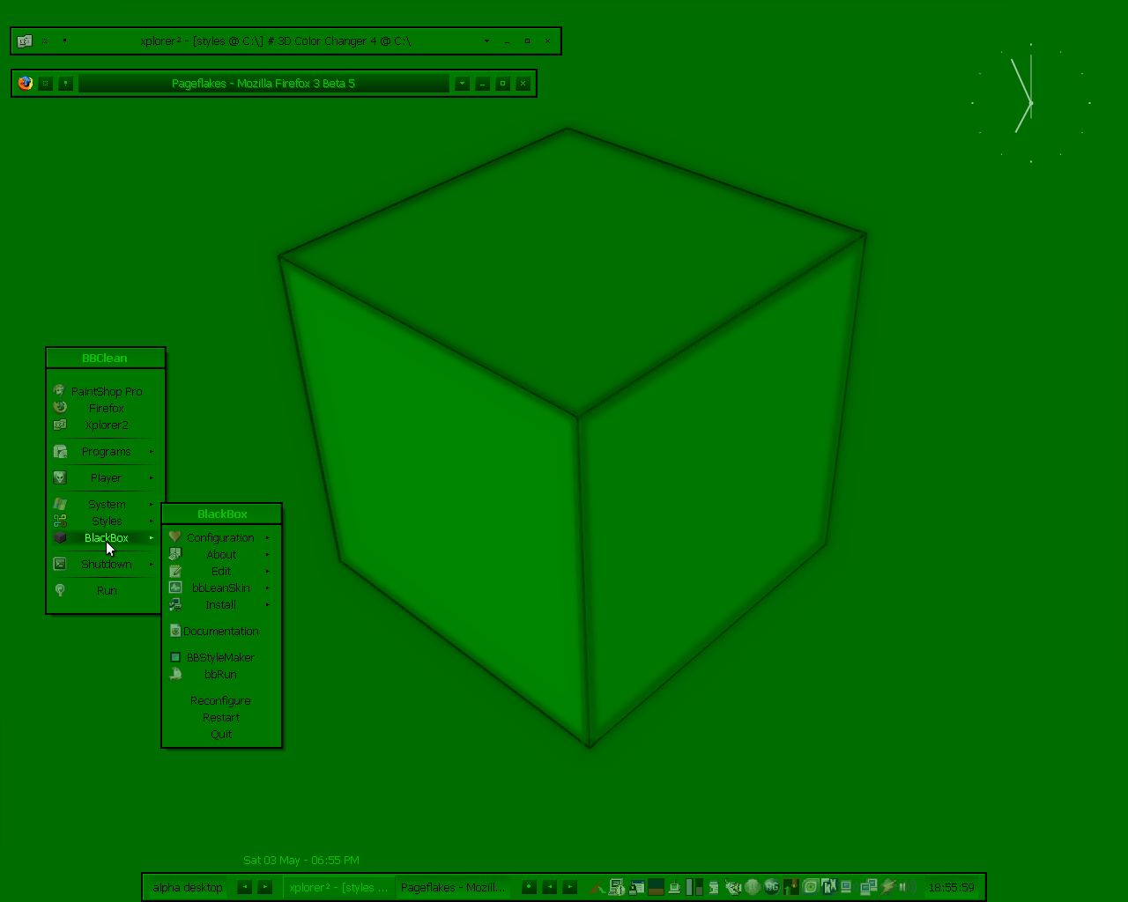Expand the Programs submenu
Viewport: 1128px width, 902px height.
106,451
